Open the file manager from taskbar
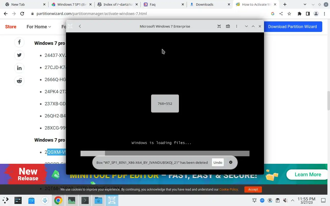The width and height of the screenshot is (330, 206). pos(98,200)
